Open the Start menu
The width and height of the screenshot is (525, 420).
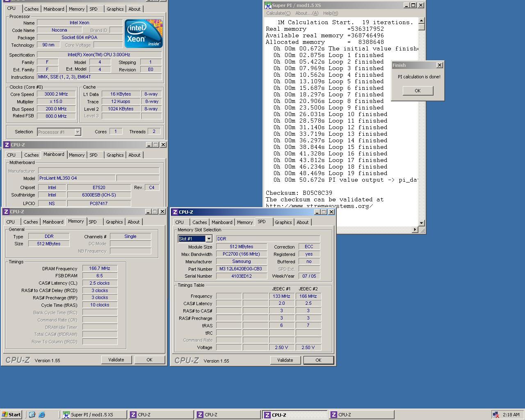(x=11, y=415)
